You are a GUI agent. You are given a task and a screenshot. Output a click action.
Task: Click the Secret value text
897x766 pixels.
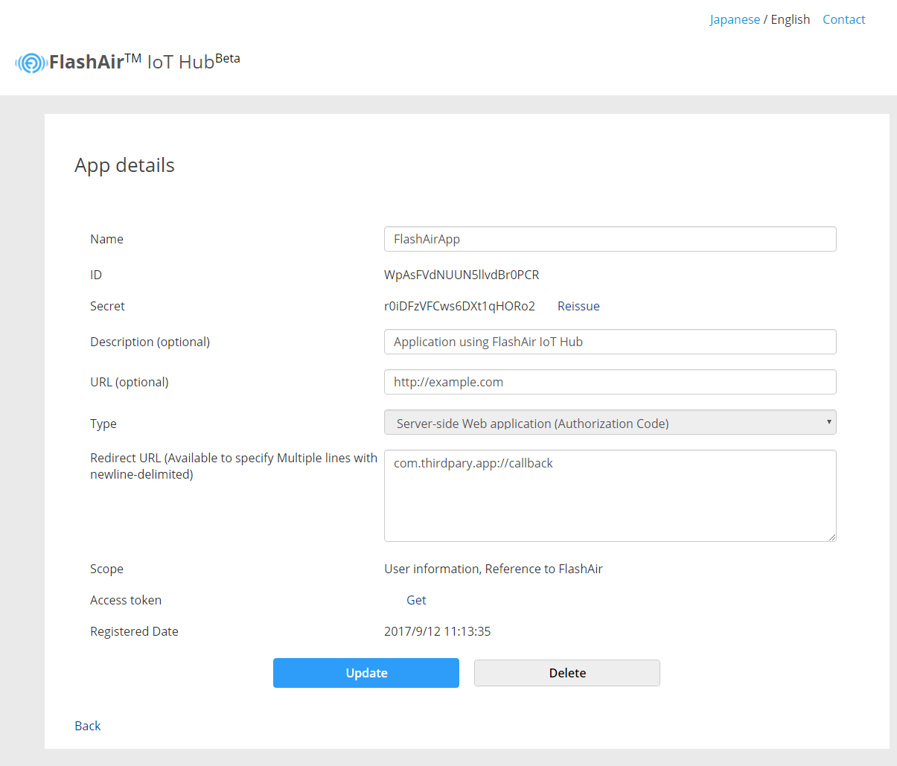coord(461,305)
